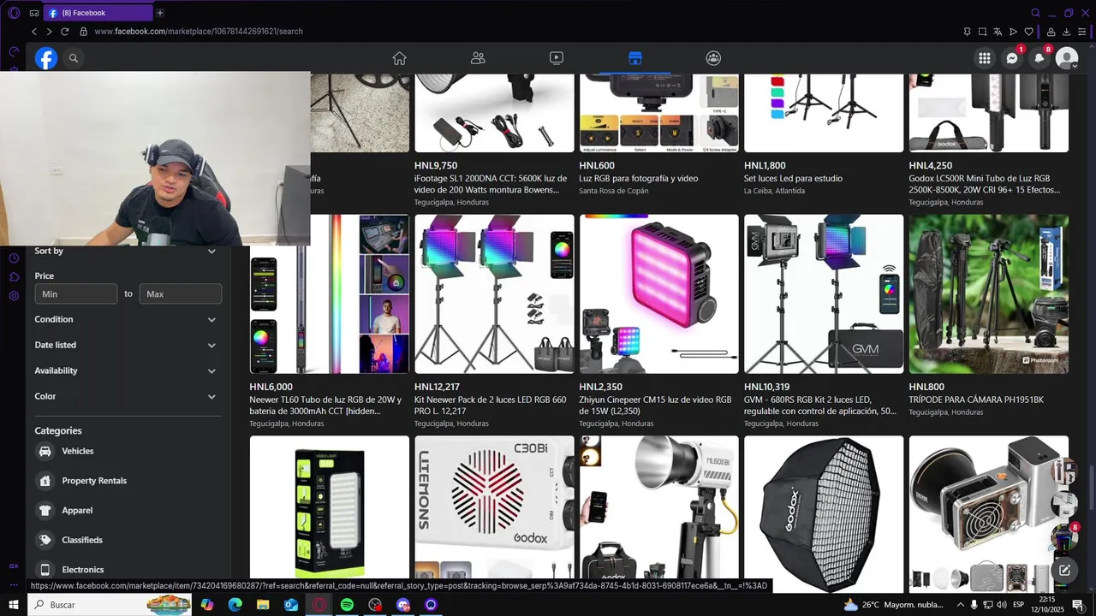Open Spotify from the taskbar
The width and height of the screenshot is (1096, 616).
pyautogui.click(x=347, y=605)
